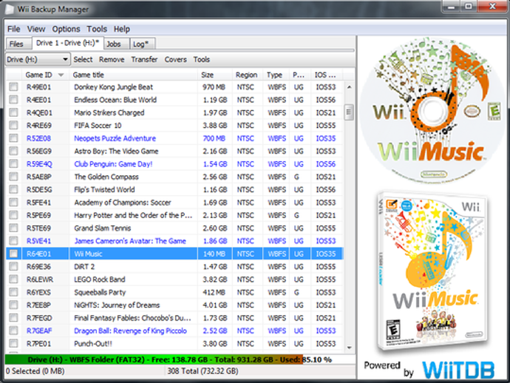Select the Drive 1 - Drive (H:) tab
Screen dimensions: 510x383
pos(68,43)
